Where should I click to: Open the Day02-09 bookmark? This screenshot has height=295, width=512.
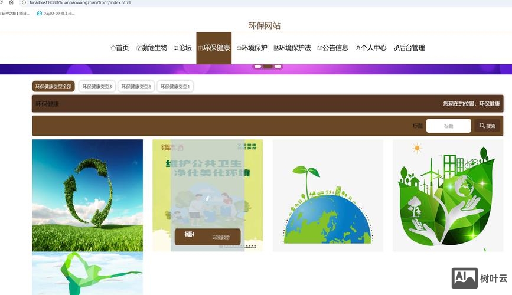tap(56, 14)
